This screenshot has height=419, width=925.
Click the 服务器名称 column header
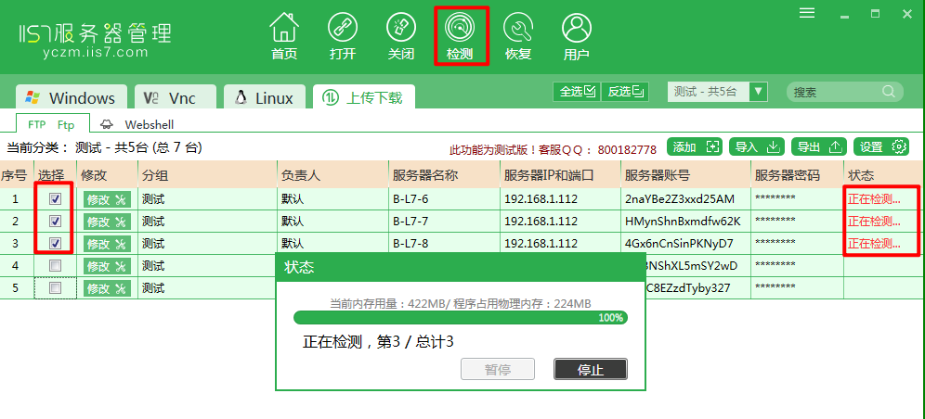pos(444,175)
